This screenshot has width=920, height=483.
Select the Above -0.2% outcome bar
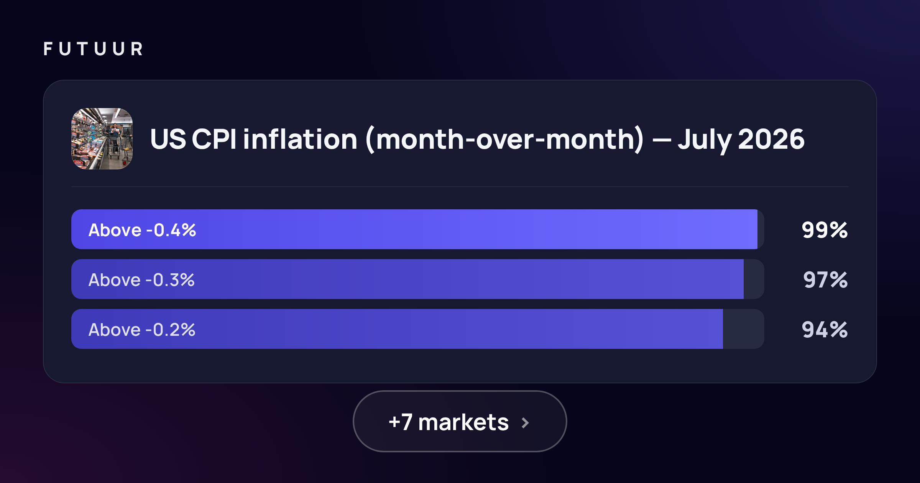tap(418, 329)
